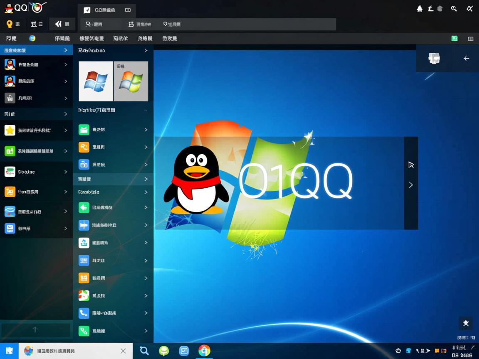Toggle the green indicator icon in menu bar
The height and width of the screenshot is (359, 479).
454,39
